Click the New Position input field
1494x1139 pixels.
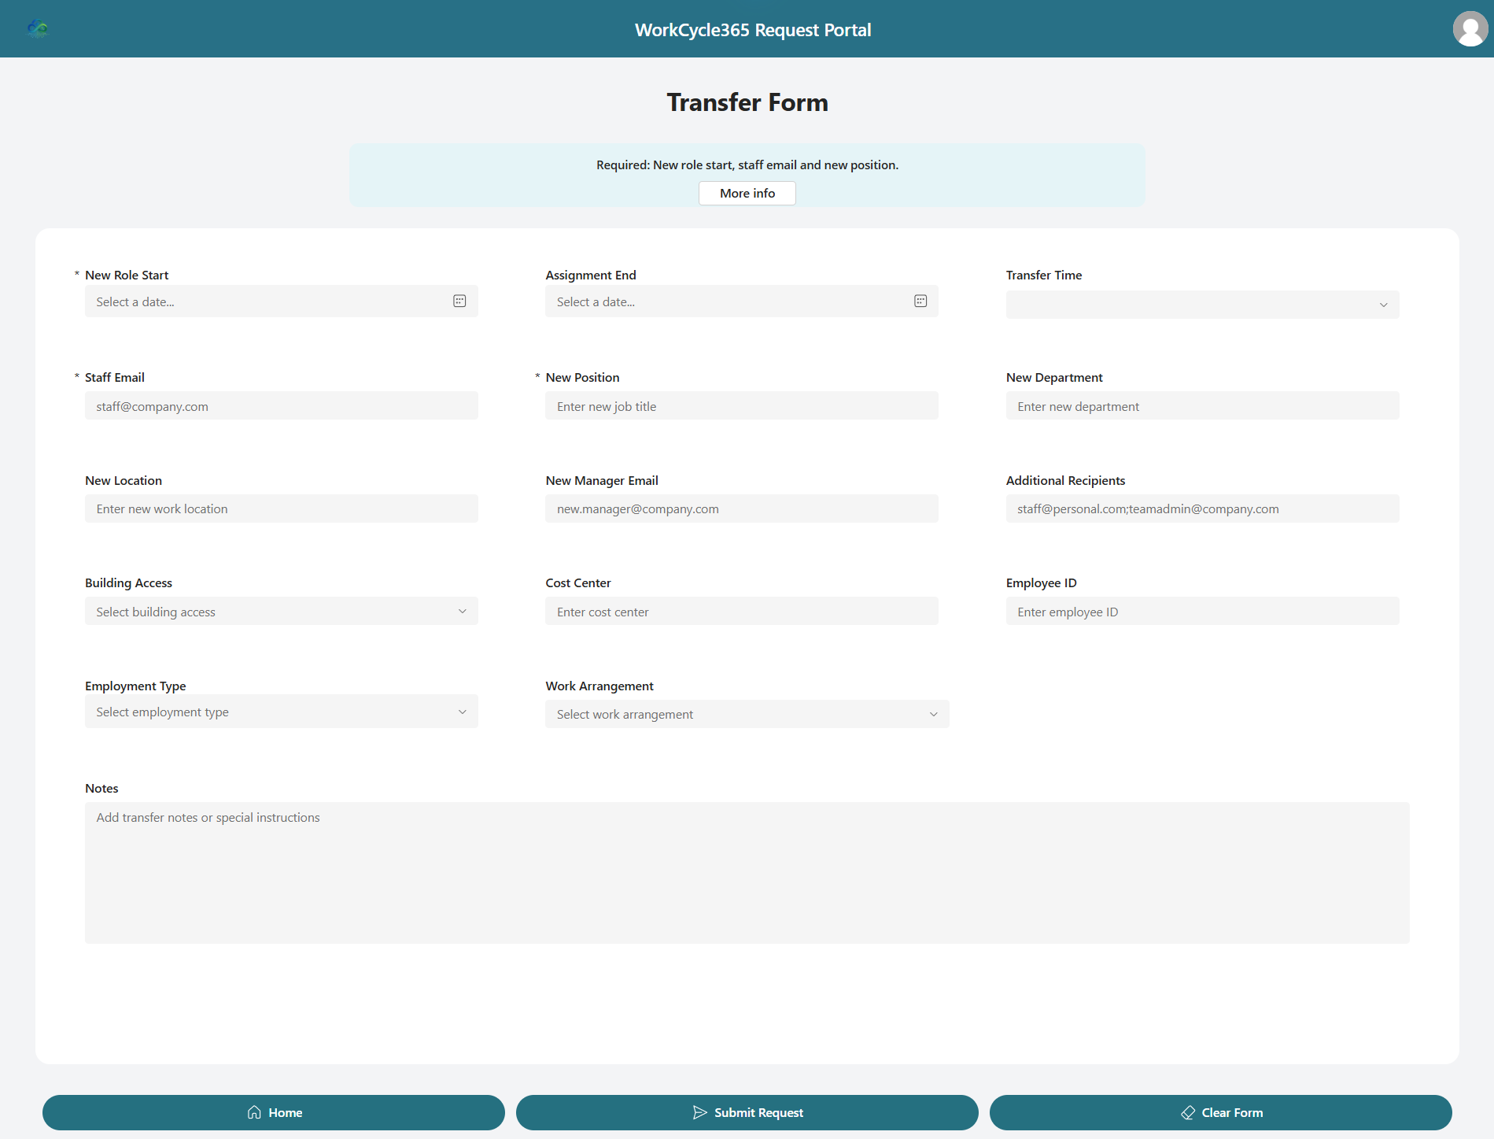click(x=741, y=406)
